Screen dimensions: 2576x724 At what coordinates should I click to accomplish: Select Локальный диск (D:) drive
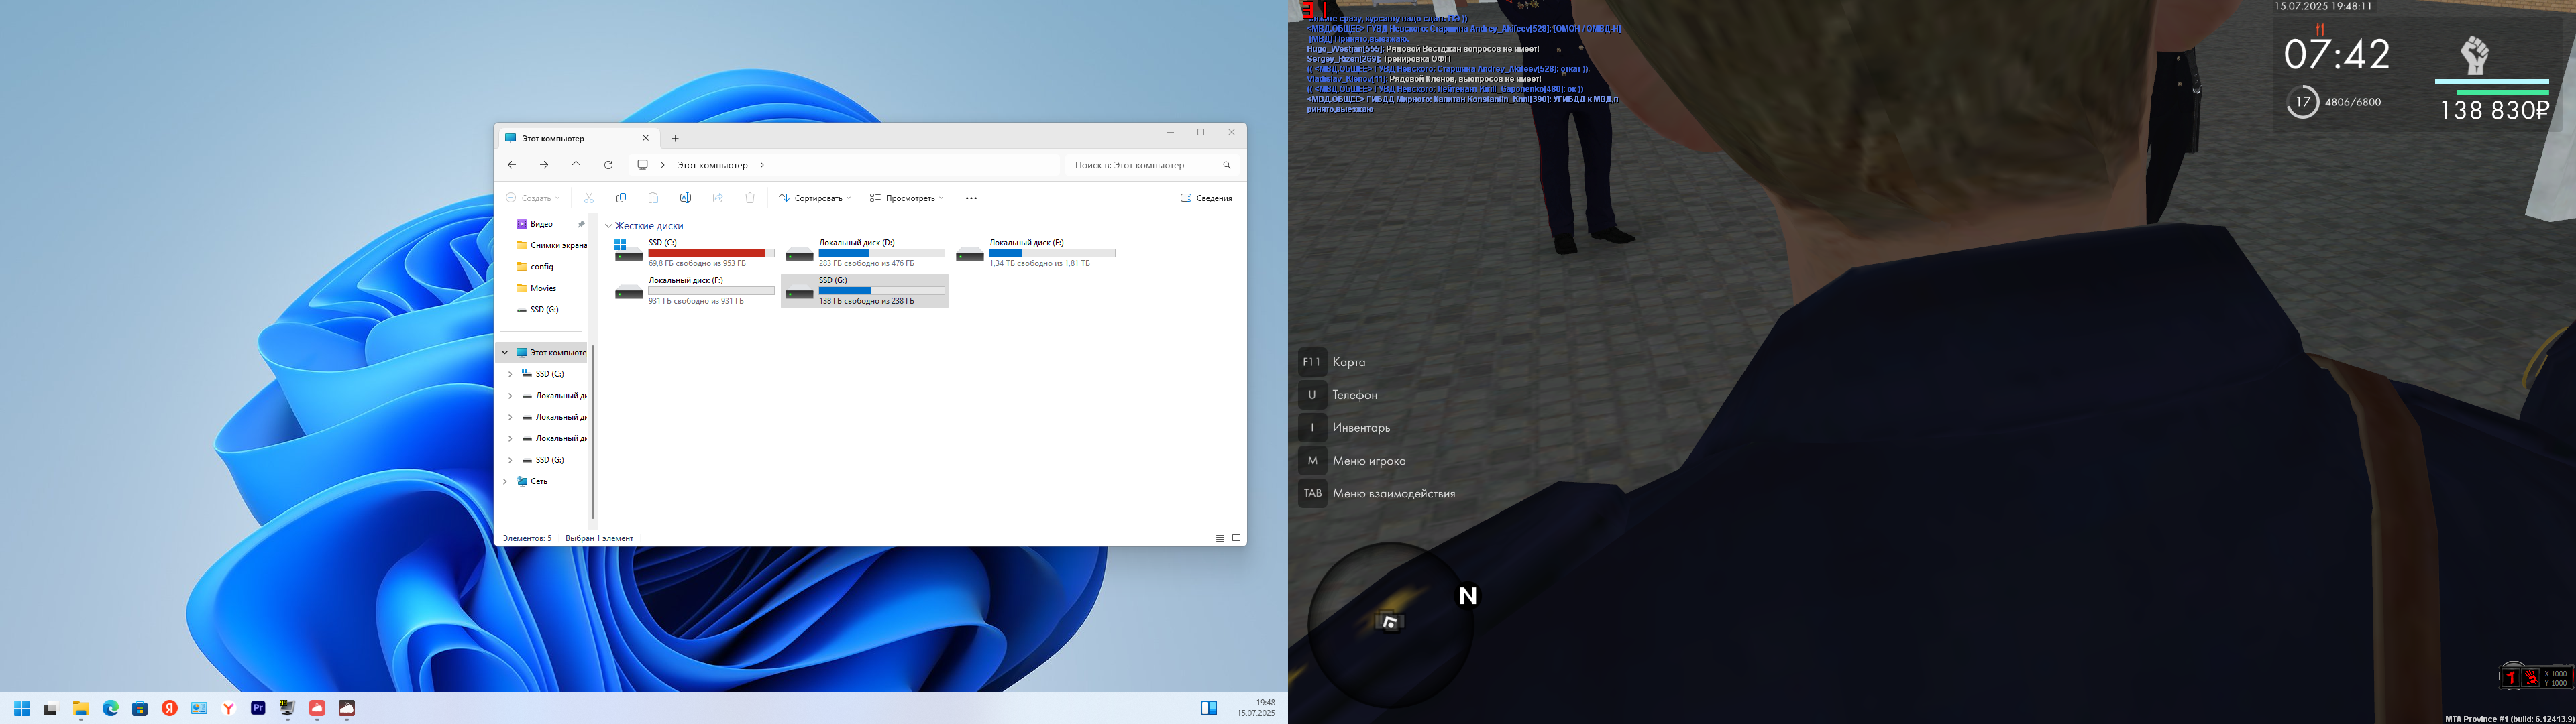tap(865, 253)
